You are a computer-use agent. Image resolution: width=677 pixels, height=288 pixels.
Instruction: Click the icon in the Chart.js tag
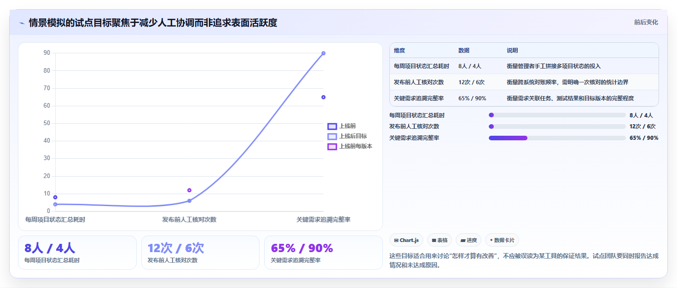[396, 240]
